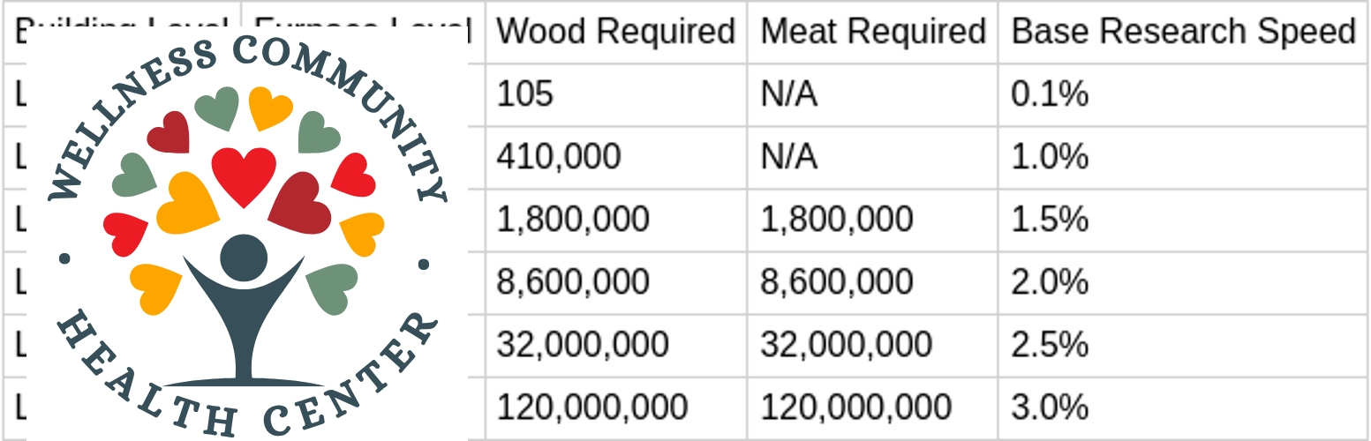Select the Wood Required column header
1371x441 pixels.
pos(615,32)
